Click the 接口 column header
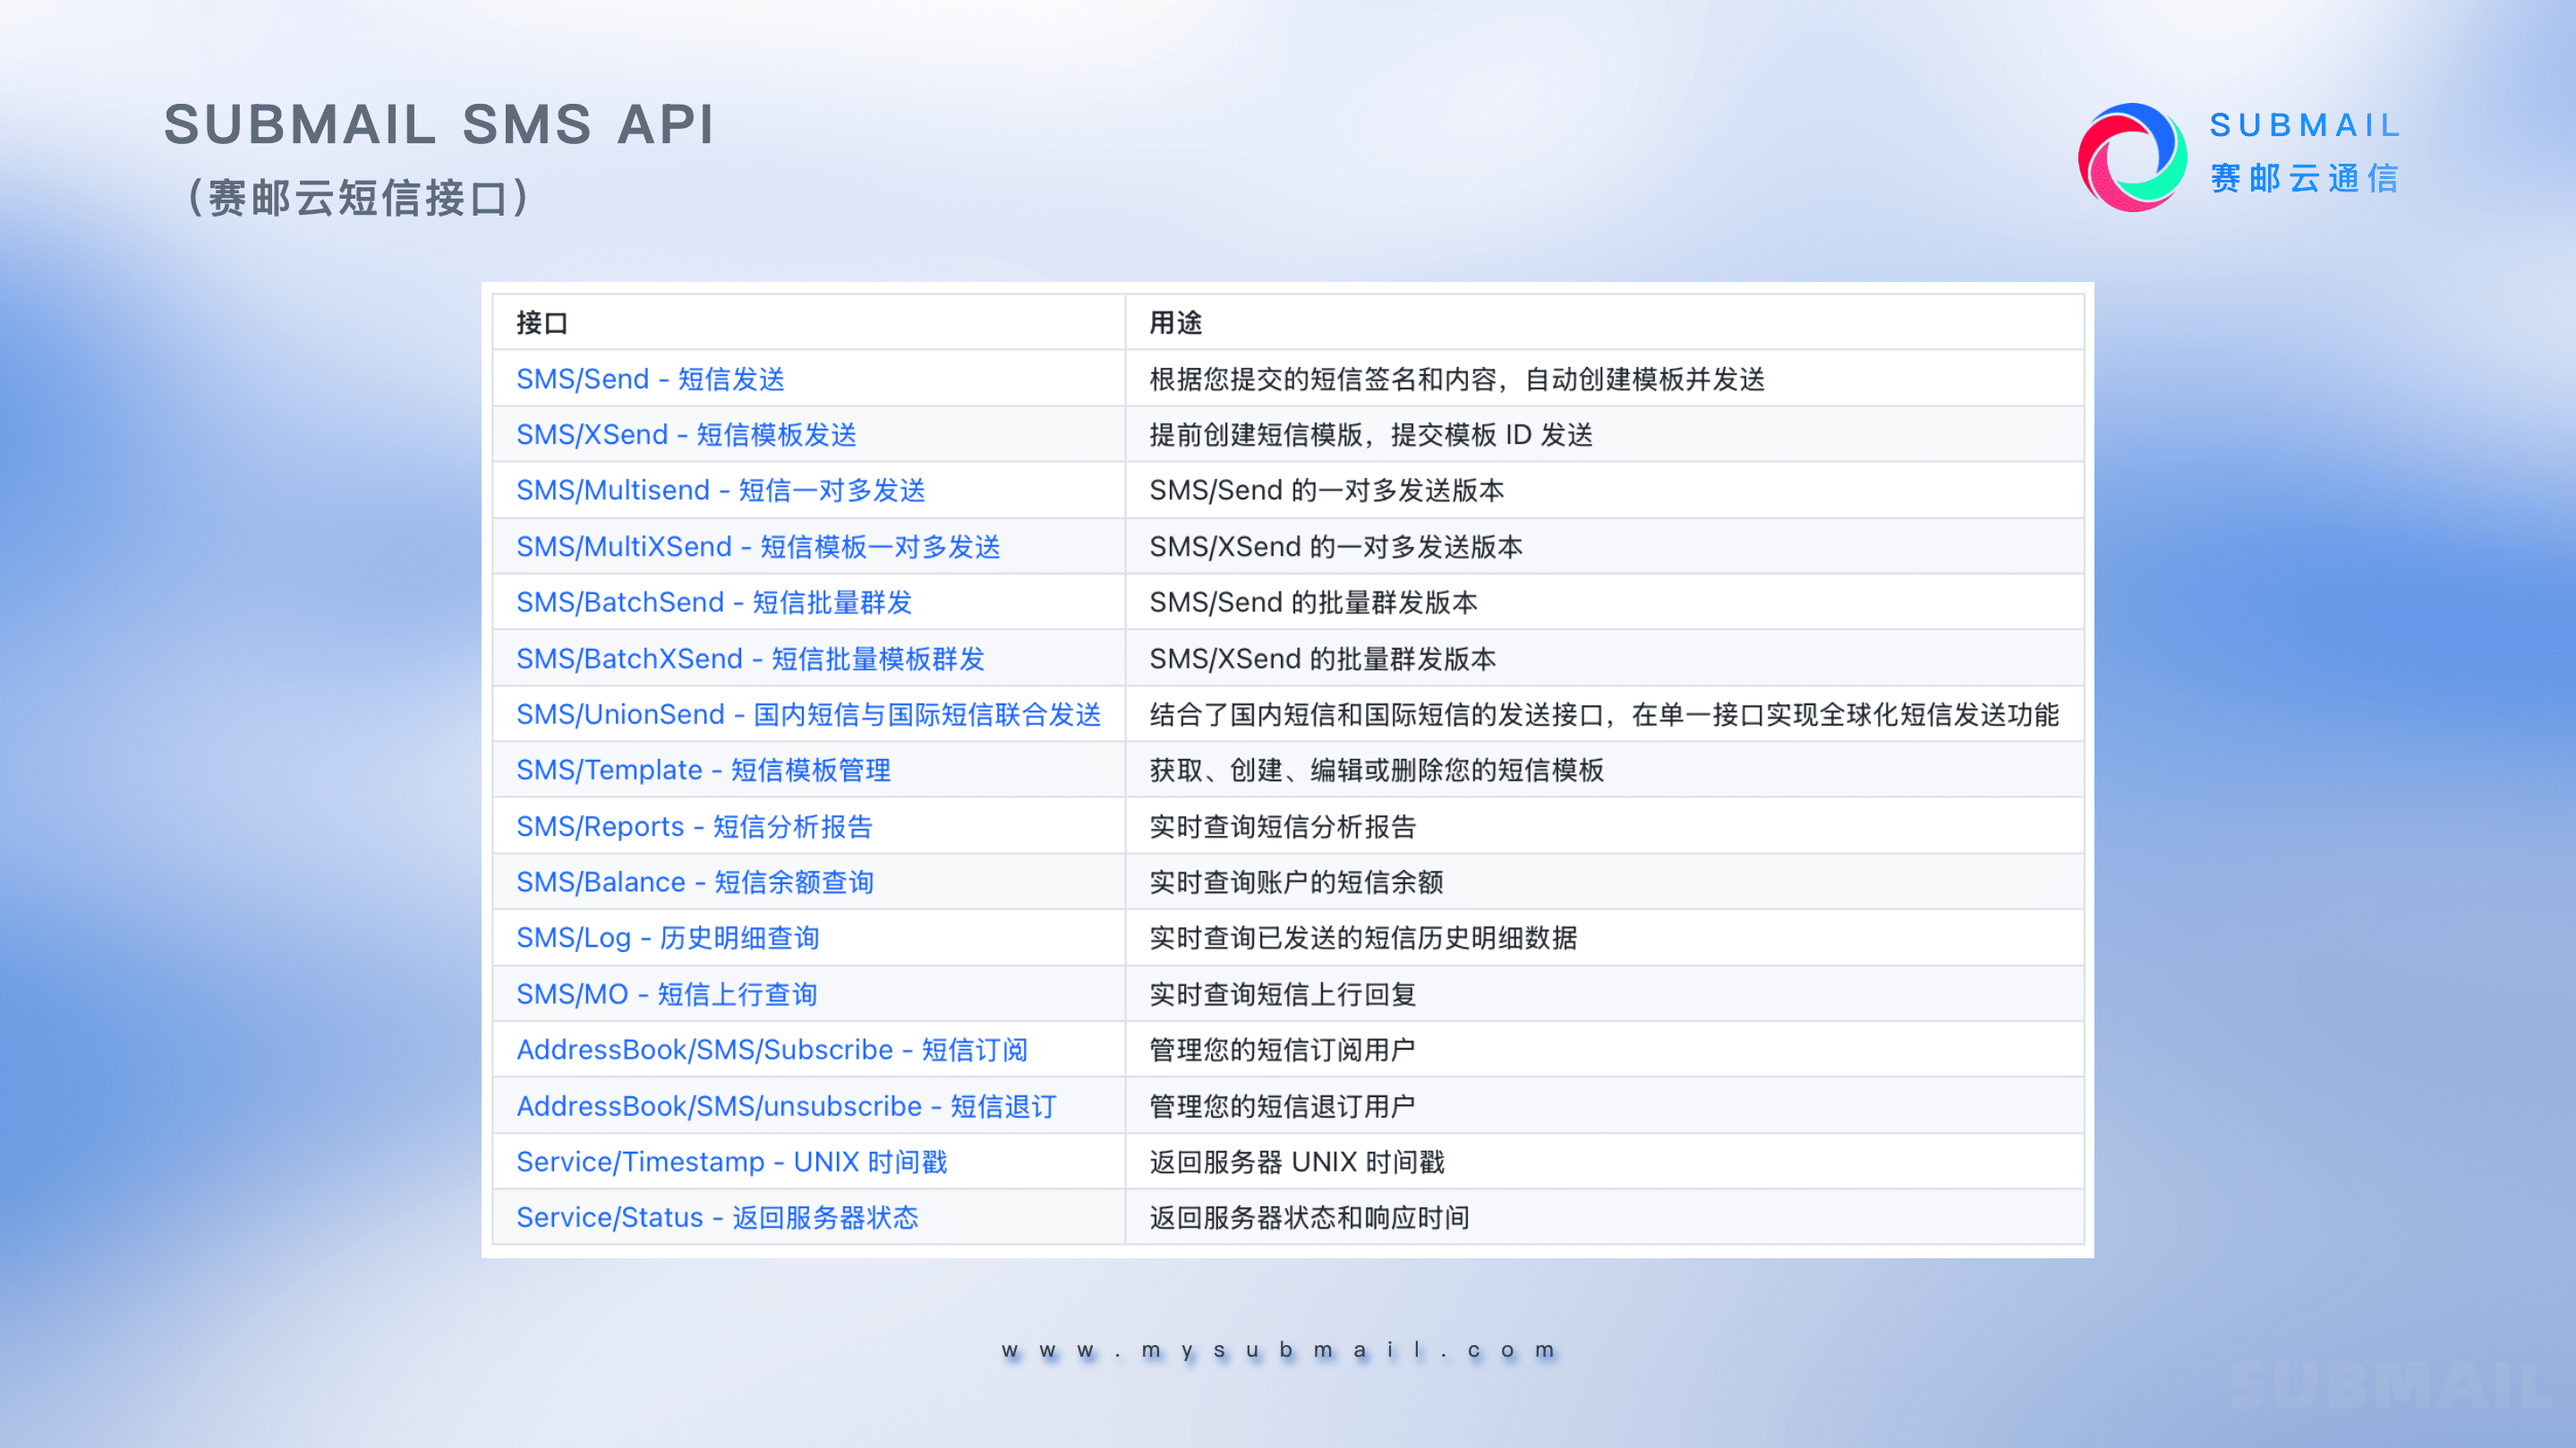 542,323
